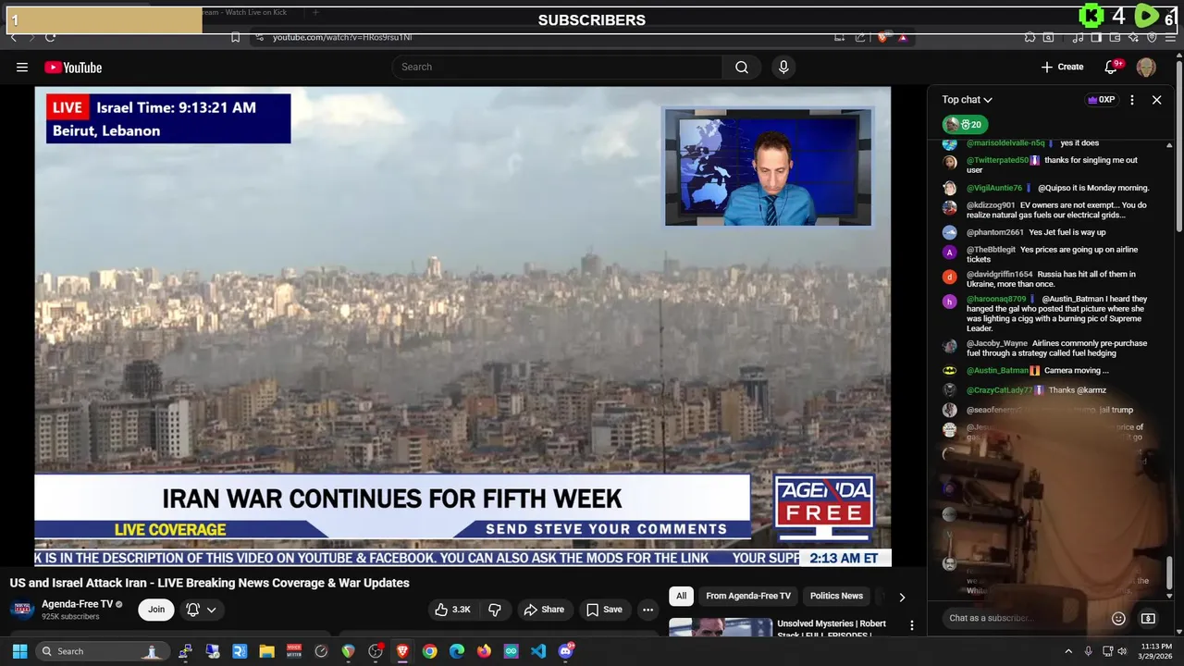
Task: Open Visual Studio Code from taskbar
Action: (538, 651)
